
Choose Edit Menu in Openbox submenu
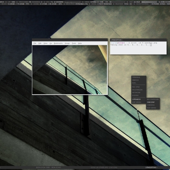pyautogui.click(x=153, y=108)
